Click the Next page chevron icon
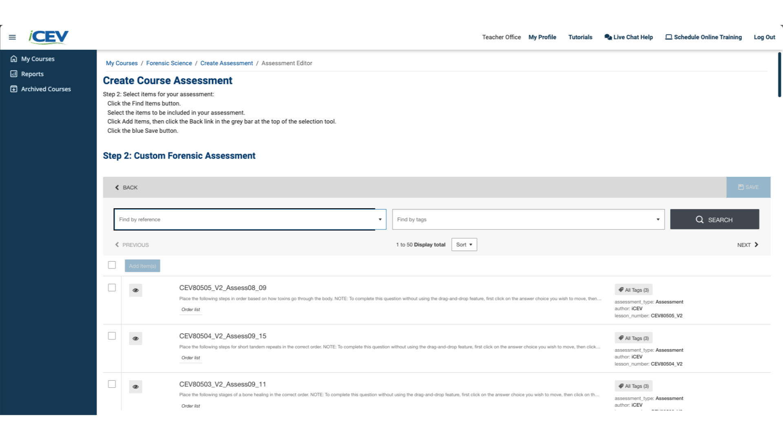Image resolution: width=783 pixels, height=440 pixels. (756, 244)
